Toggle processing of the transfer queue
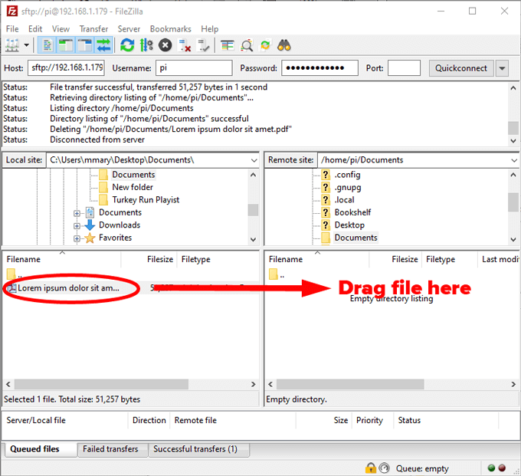Image resolution: width=521 pixels, height=476 pixels. [x=146, y=45]
